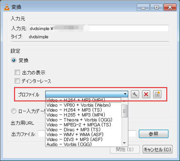Click the 参照 browse button
180x161 pixels.
coord(154,134)
